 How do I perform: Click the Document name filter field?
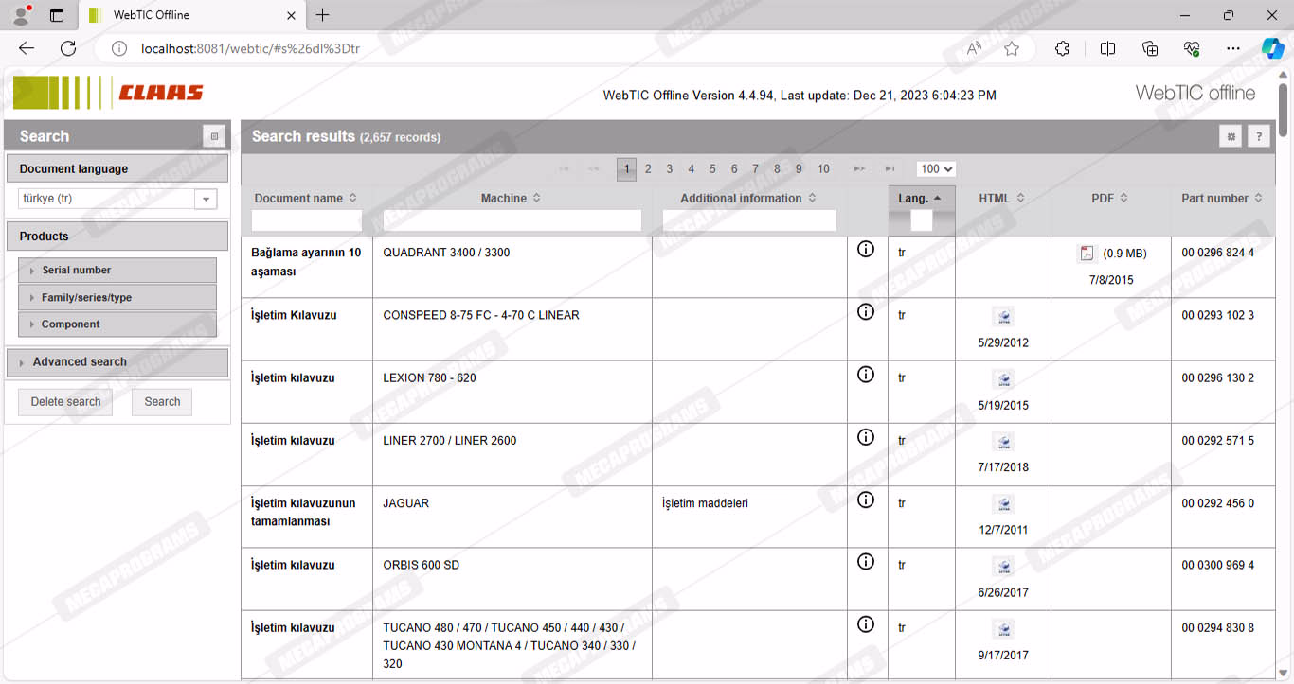(x=307, y=220)
